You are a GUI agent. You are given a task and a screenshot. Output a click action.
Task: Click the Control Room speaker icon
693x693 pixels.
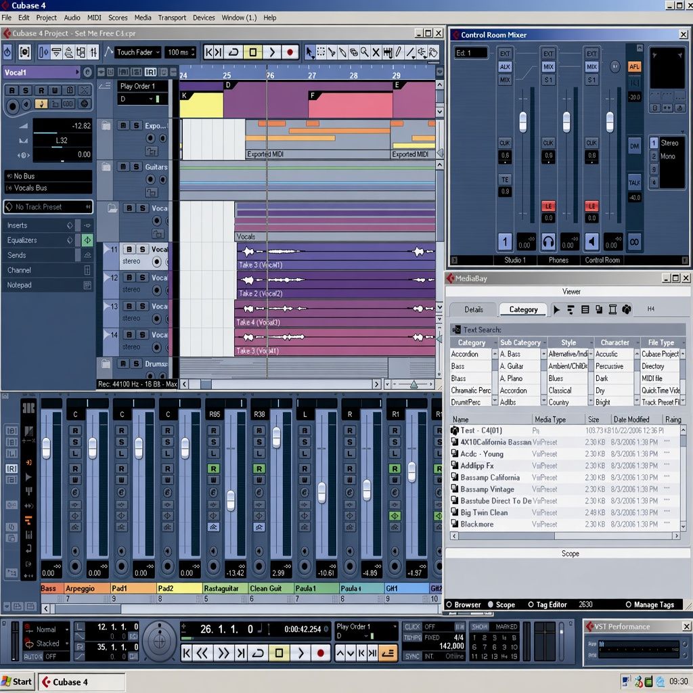[x=591, y=242]
